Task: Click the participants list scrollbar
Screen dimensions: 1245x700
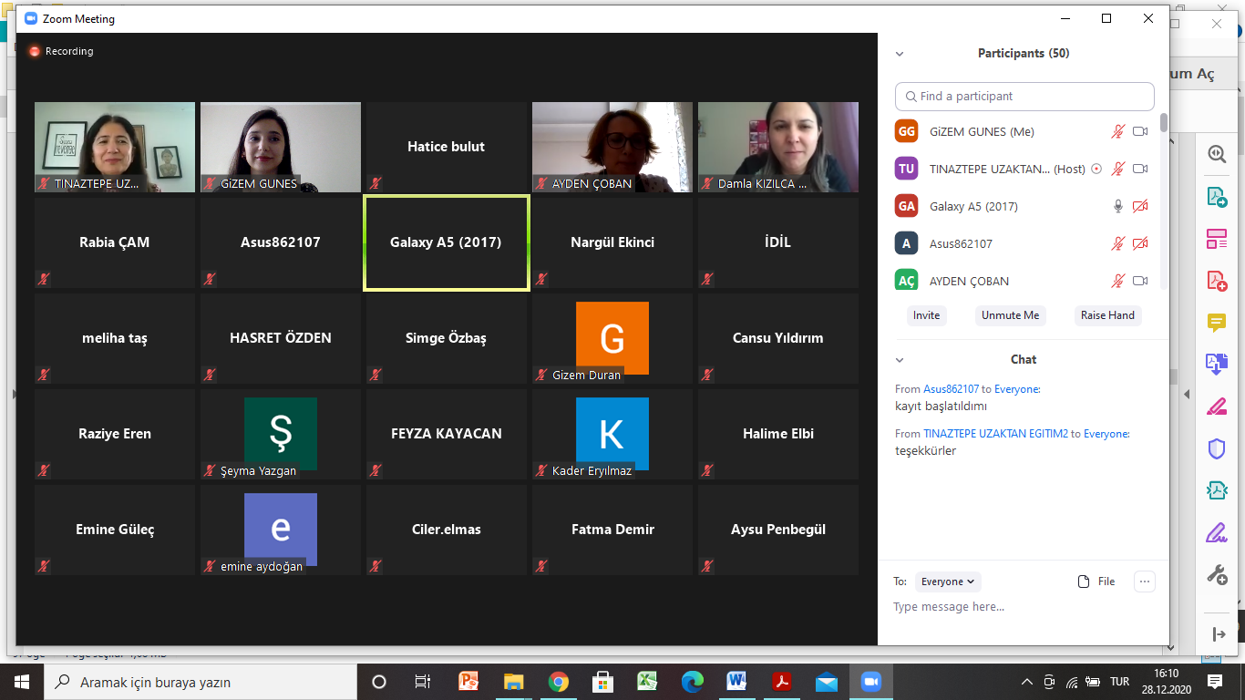Action: point(1163,123)
